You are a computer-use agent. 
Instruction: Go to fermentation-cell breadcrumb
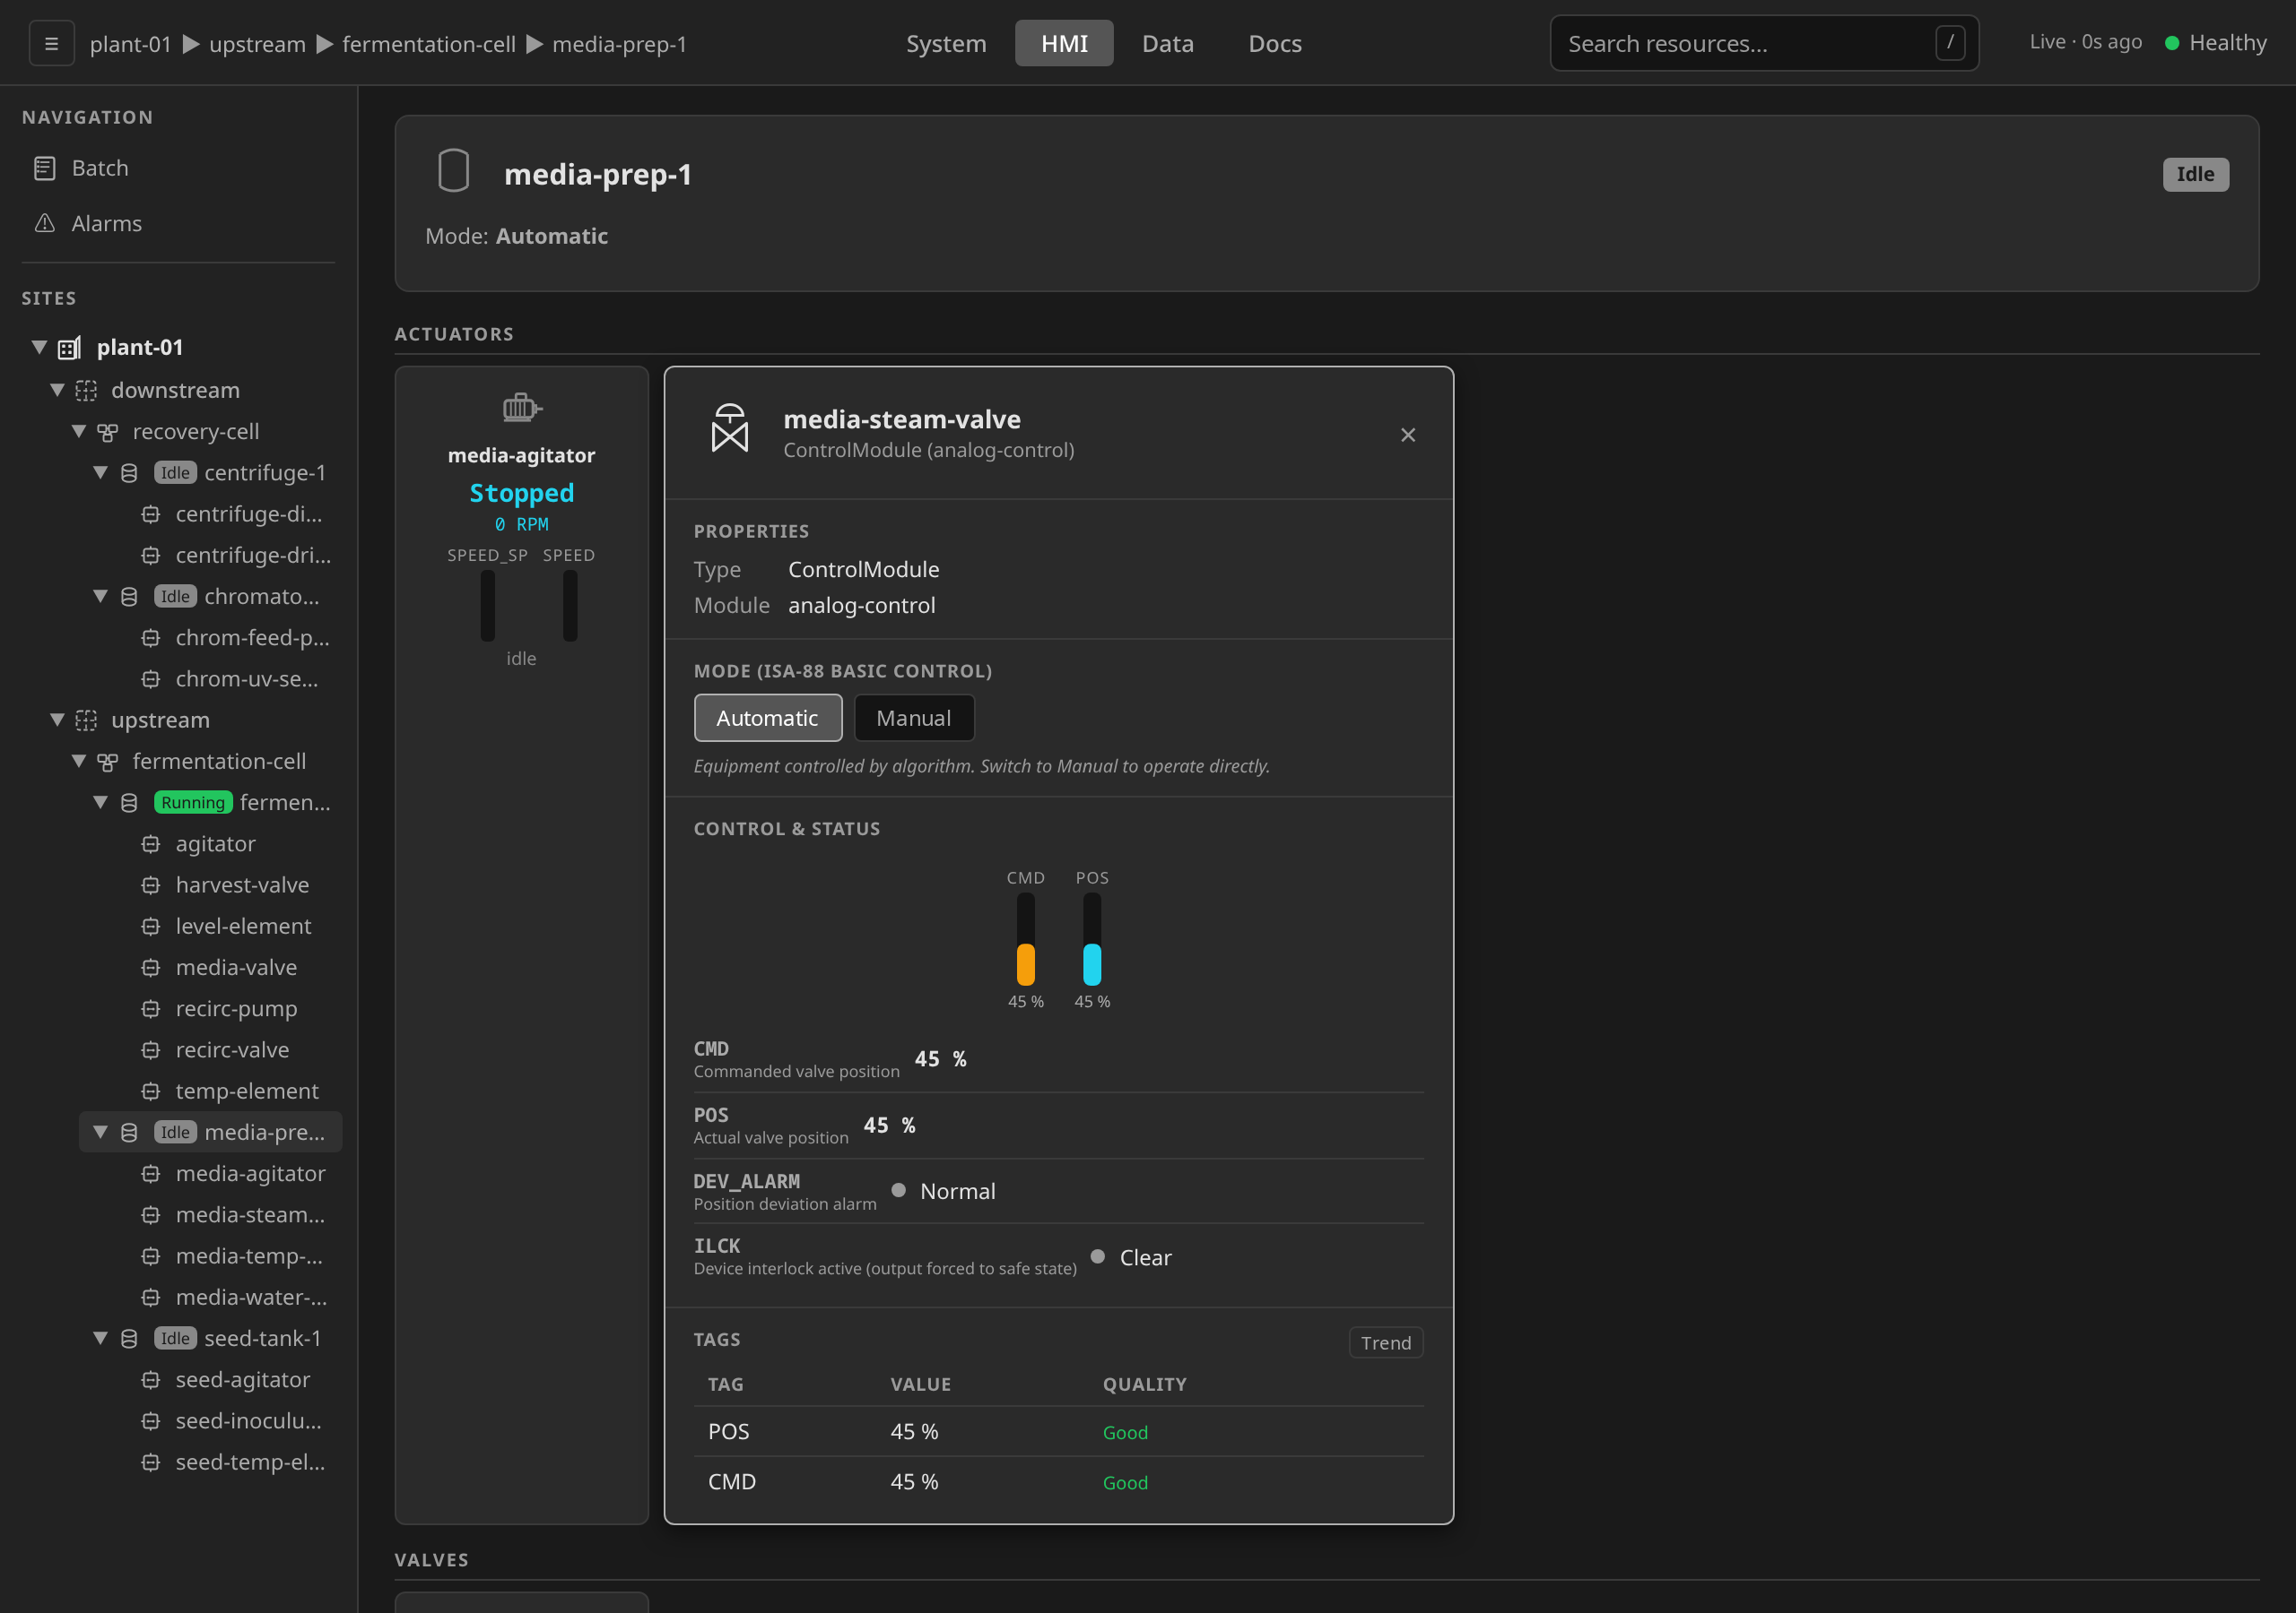click(429, 44)
